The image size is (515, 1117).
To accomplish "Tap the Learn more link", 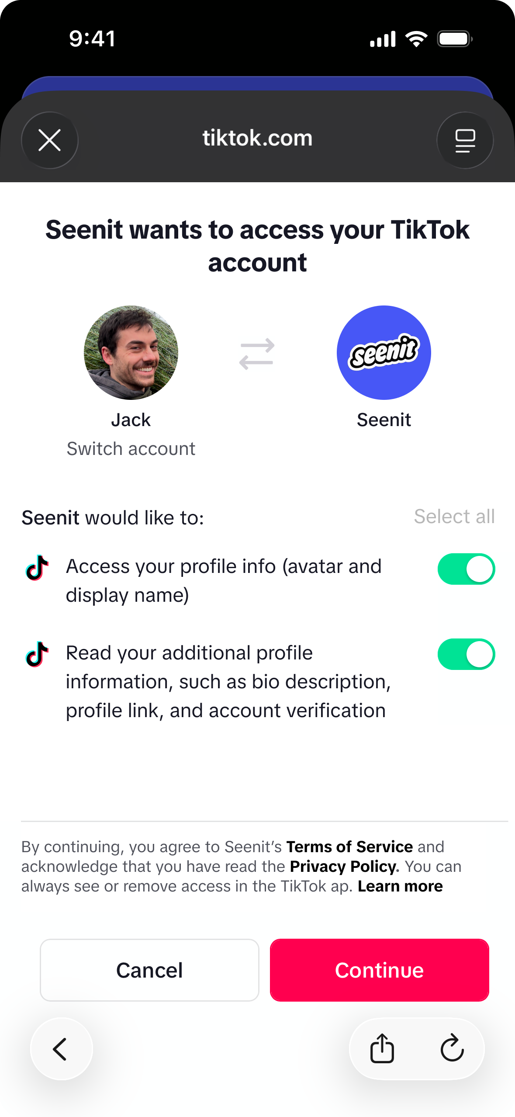I will [x=400, y=886].
